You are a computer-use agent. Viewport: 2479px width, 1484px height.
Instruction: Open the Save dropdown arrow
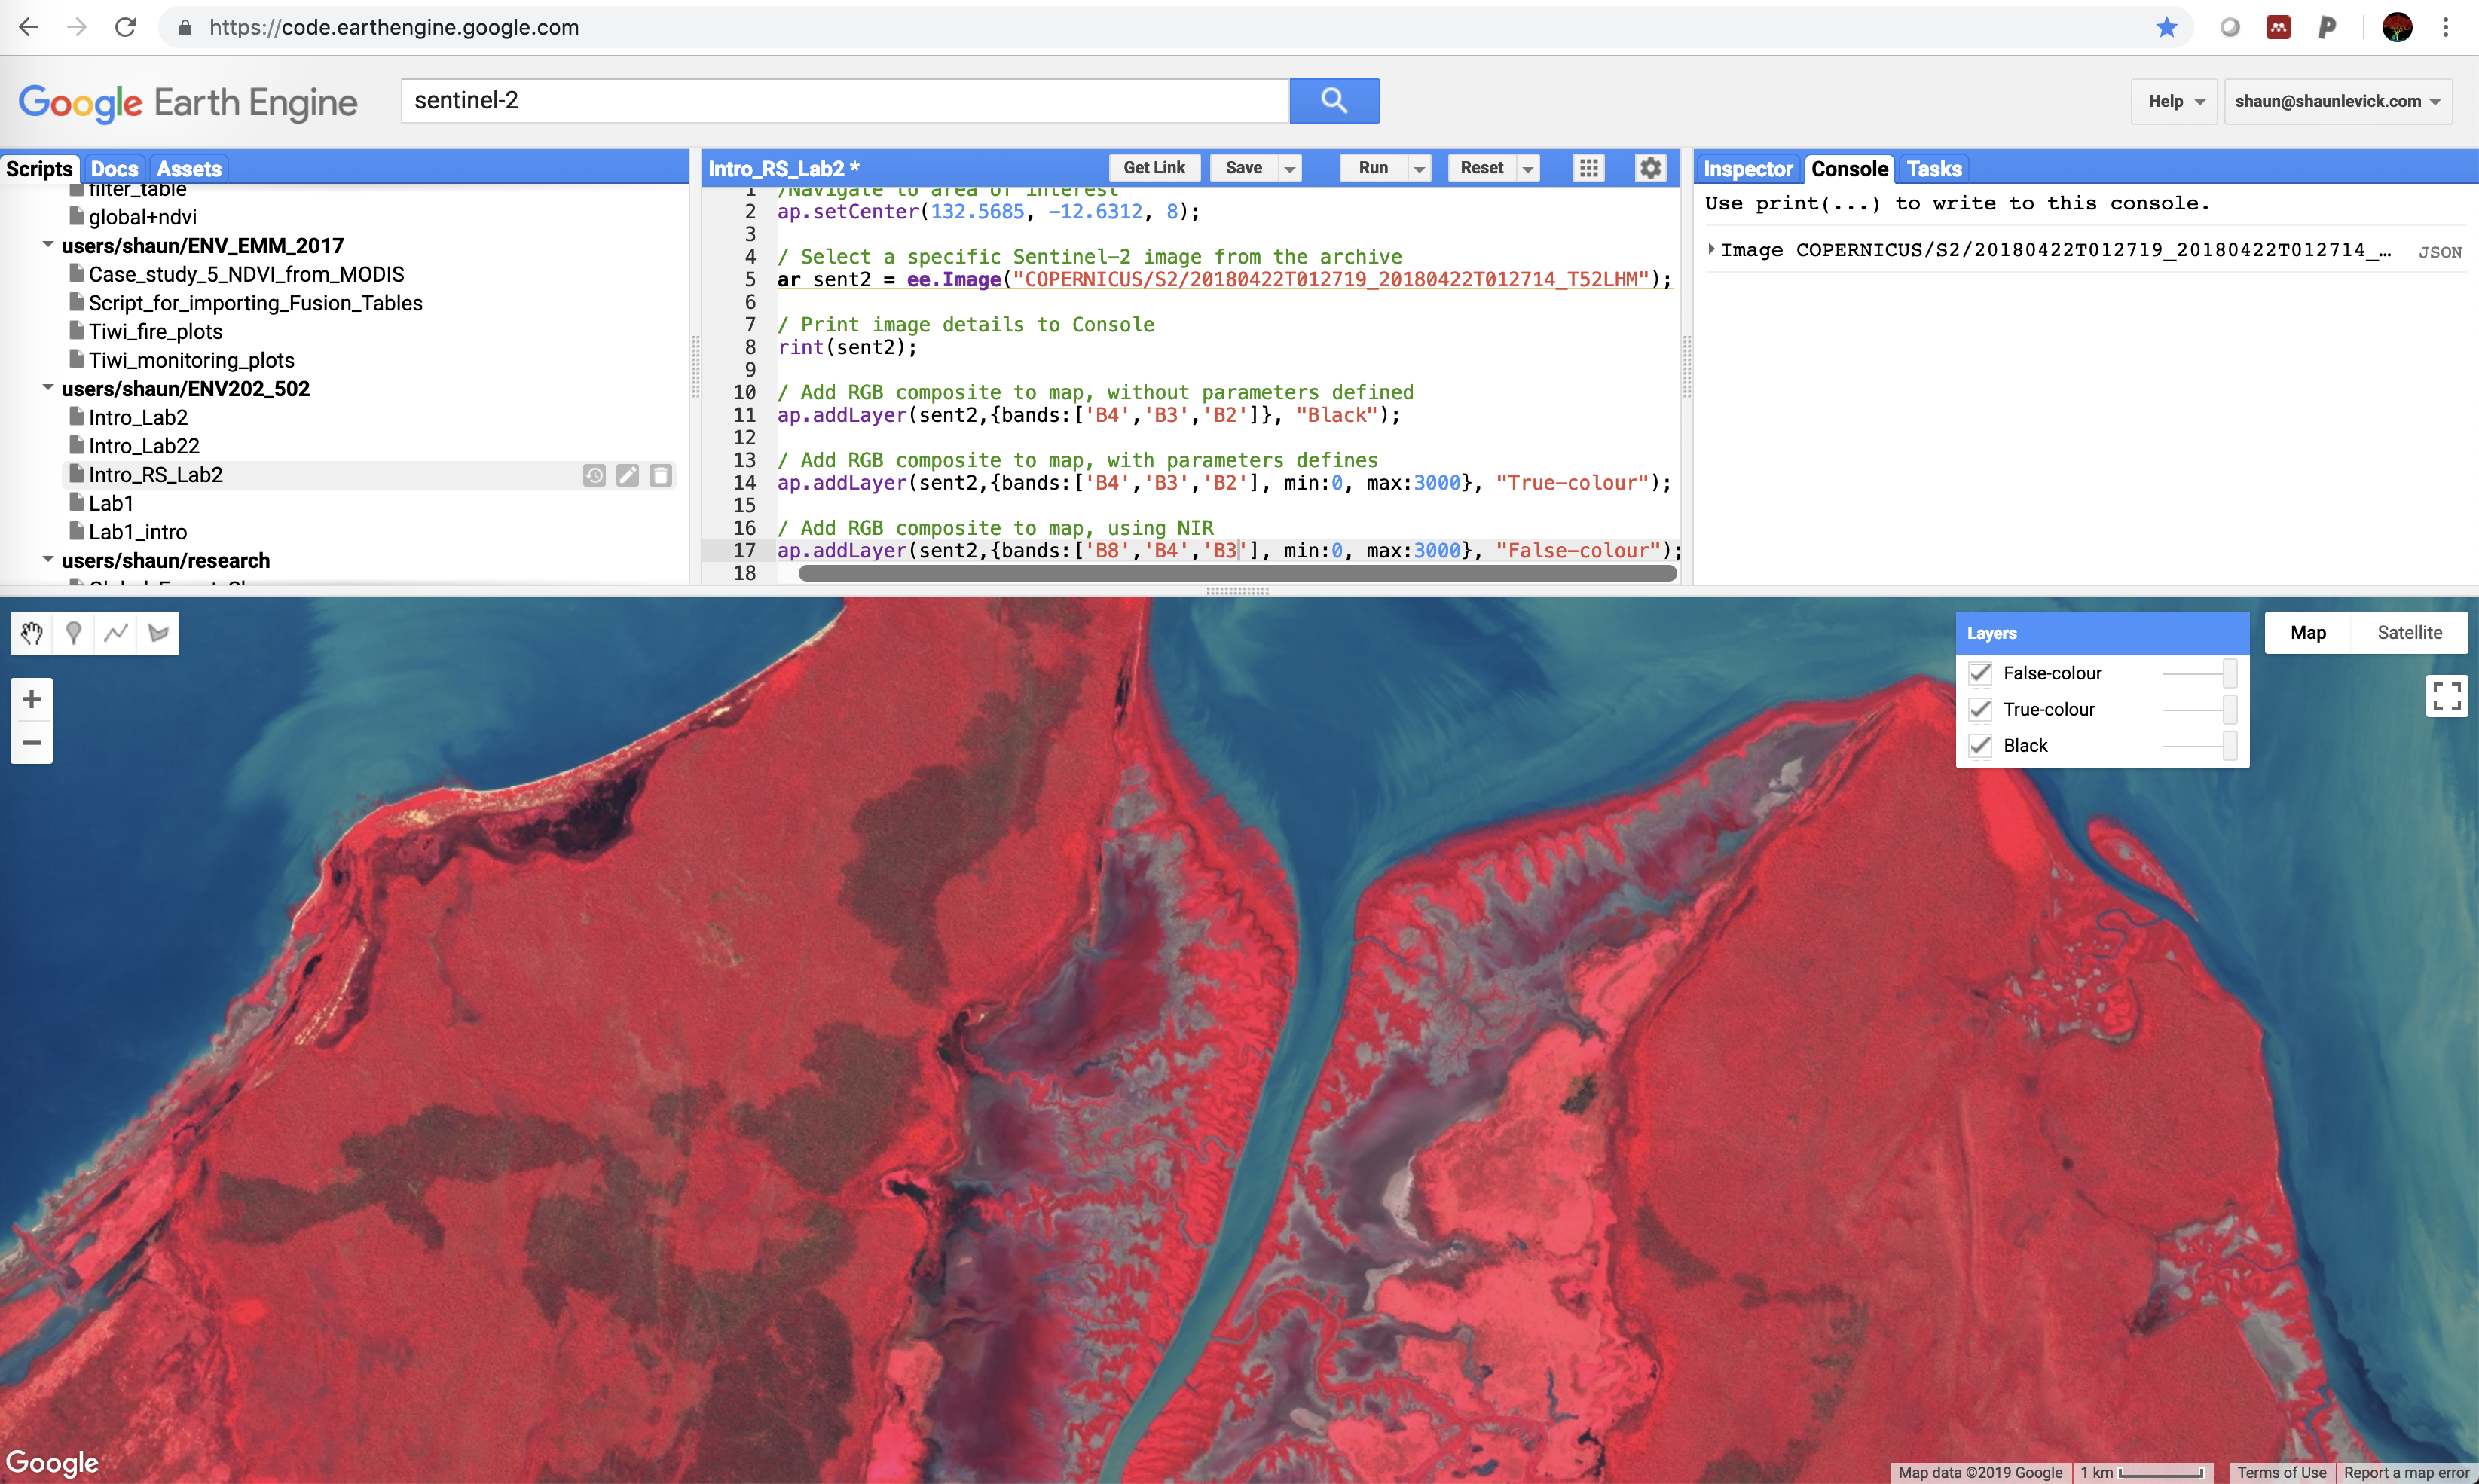tap(1290, 168)
